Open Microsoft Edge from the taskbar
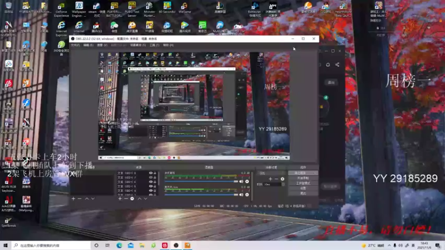The height and width of the screenshot is (250, 445). coord(119,246)
